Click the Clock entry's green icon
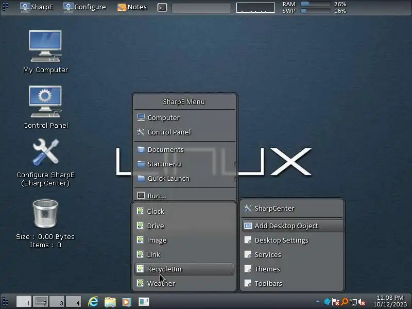412x309 pixels. coord(140,211)
